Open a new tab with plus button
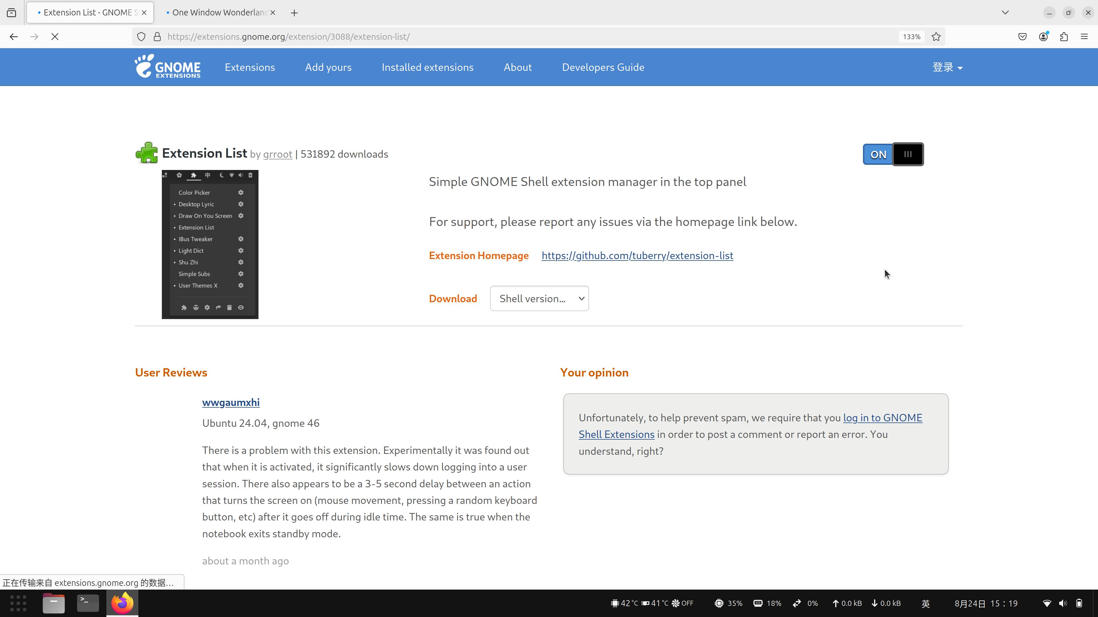Screen dimensions: 1098x617 click(294, 13)
